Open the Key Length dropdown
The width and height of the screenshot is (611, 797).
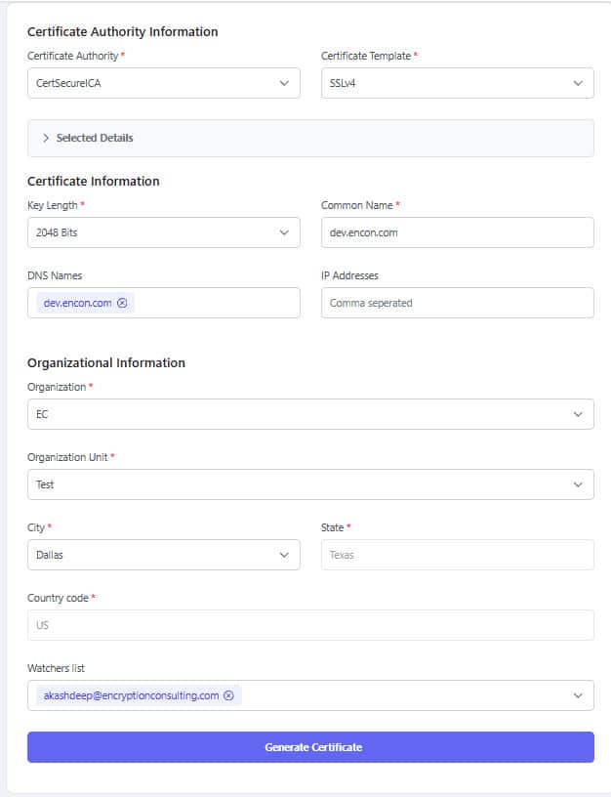coord(163,232)
